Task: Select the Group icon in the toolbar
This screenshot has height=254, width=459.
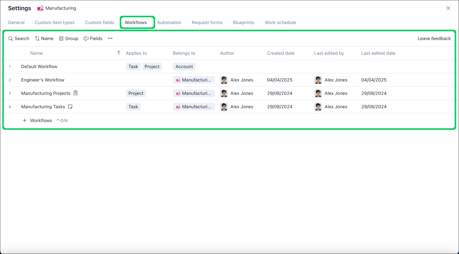Action: click(61, 38)
